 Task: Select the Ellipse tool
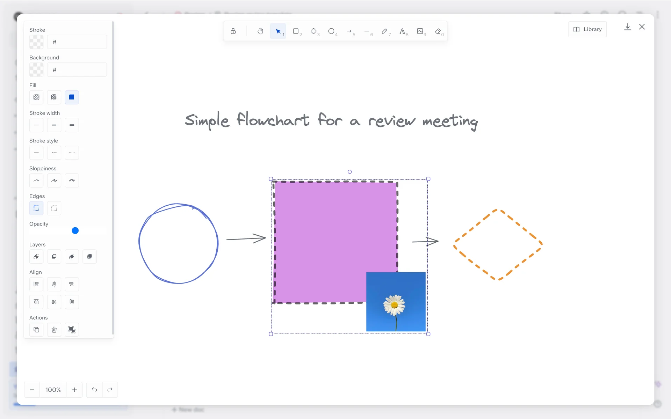click(331, 31)
